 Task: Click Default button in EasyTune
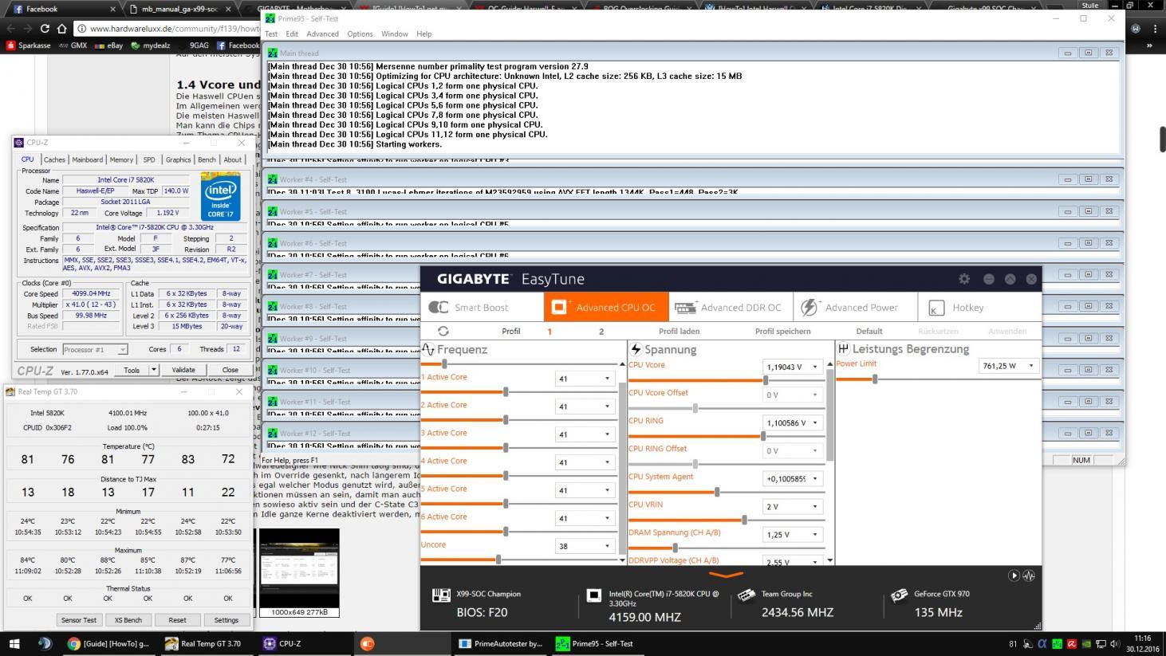(869, 331)
